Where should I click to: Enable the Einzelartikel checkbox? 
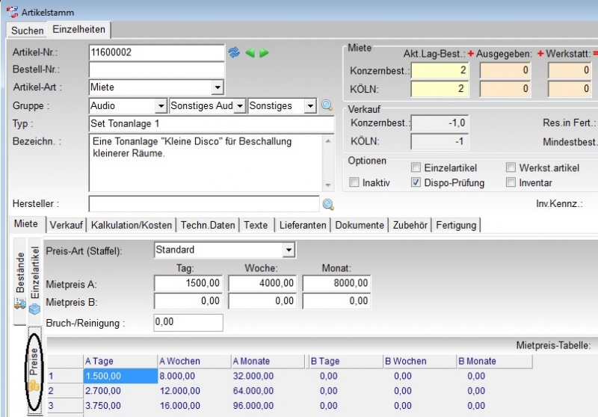416,167
